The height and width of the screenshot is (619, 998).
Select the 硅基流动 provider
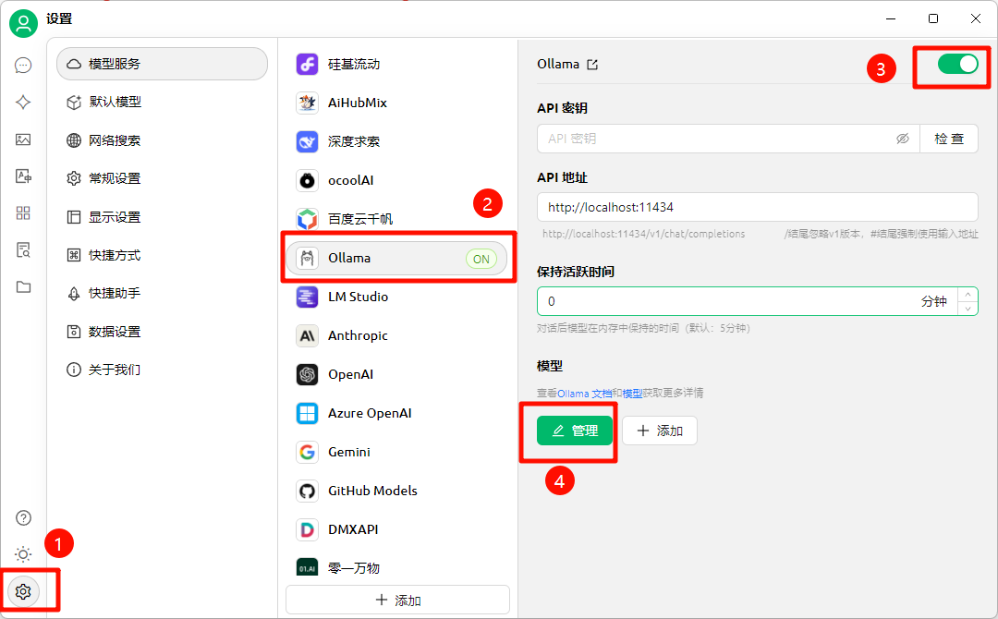coord(396,65)
